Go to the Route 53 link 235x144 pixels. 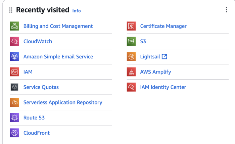click(x=34, y=117)
